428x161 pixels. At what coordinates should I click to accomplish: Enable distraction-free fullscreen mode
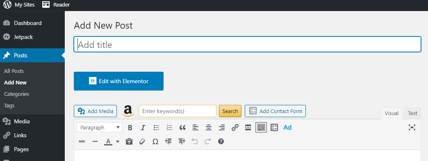tap(412, 127)
